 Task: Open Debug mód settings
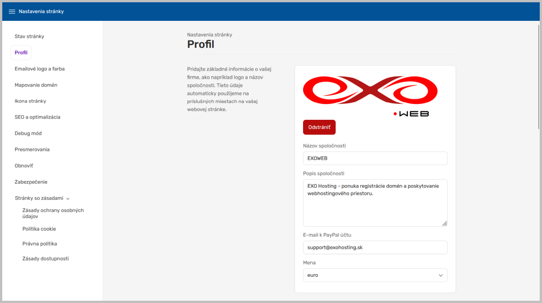(28, 133)
